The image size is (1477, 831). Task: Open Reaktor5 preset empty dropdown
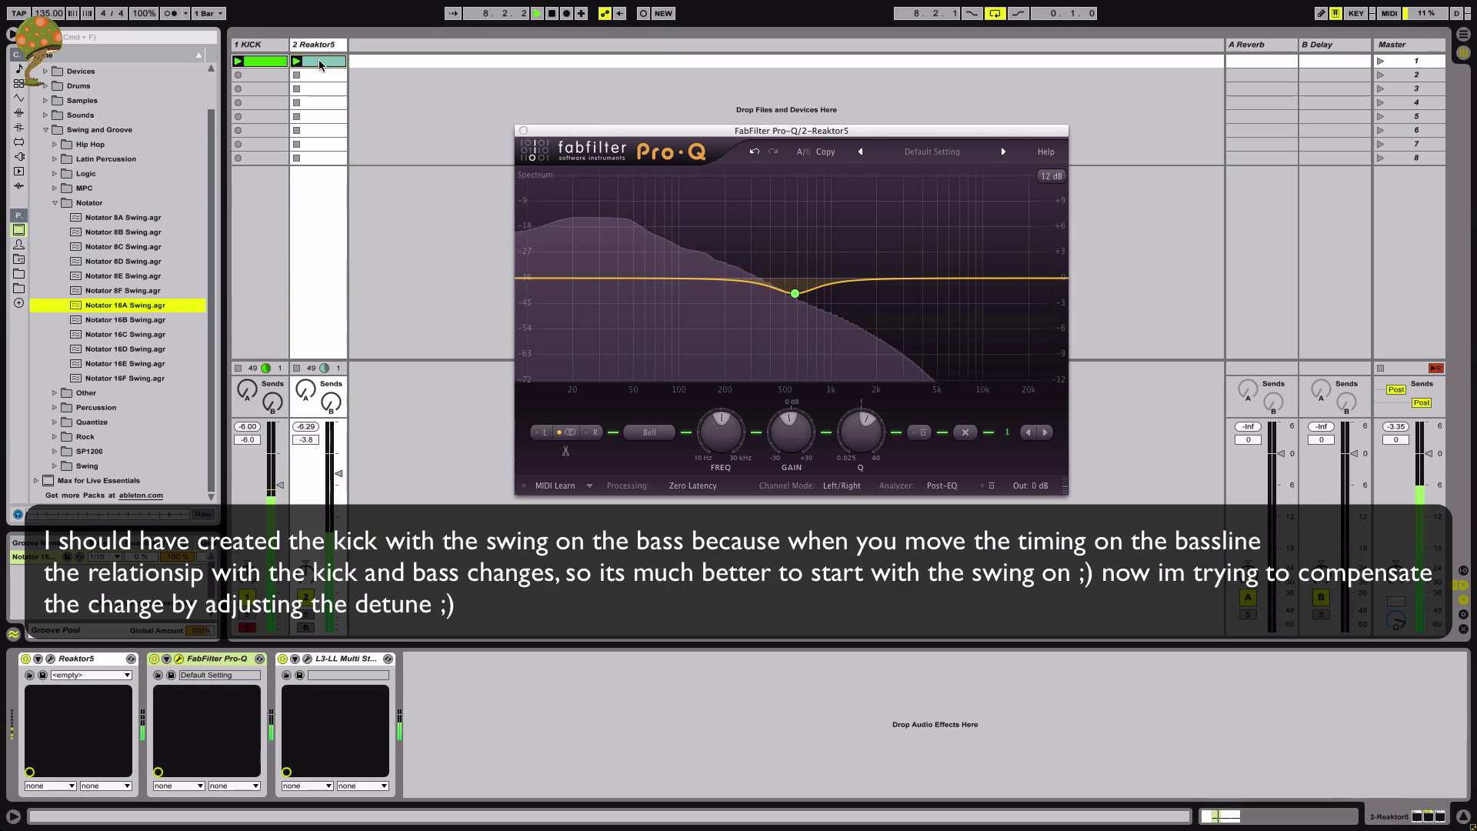coord(90,675)
